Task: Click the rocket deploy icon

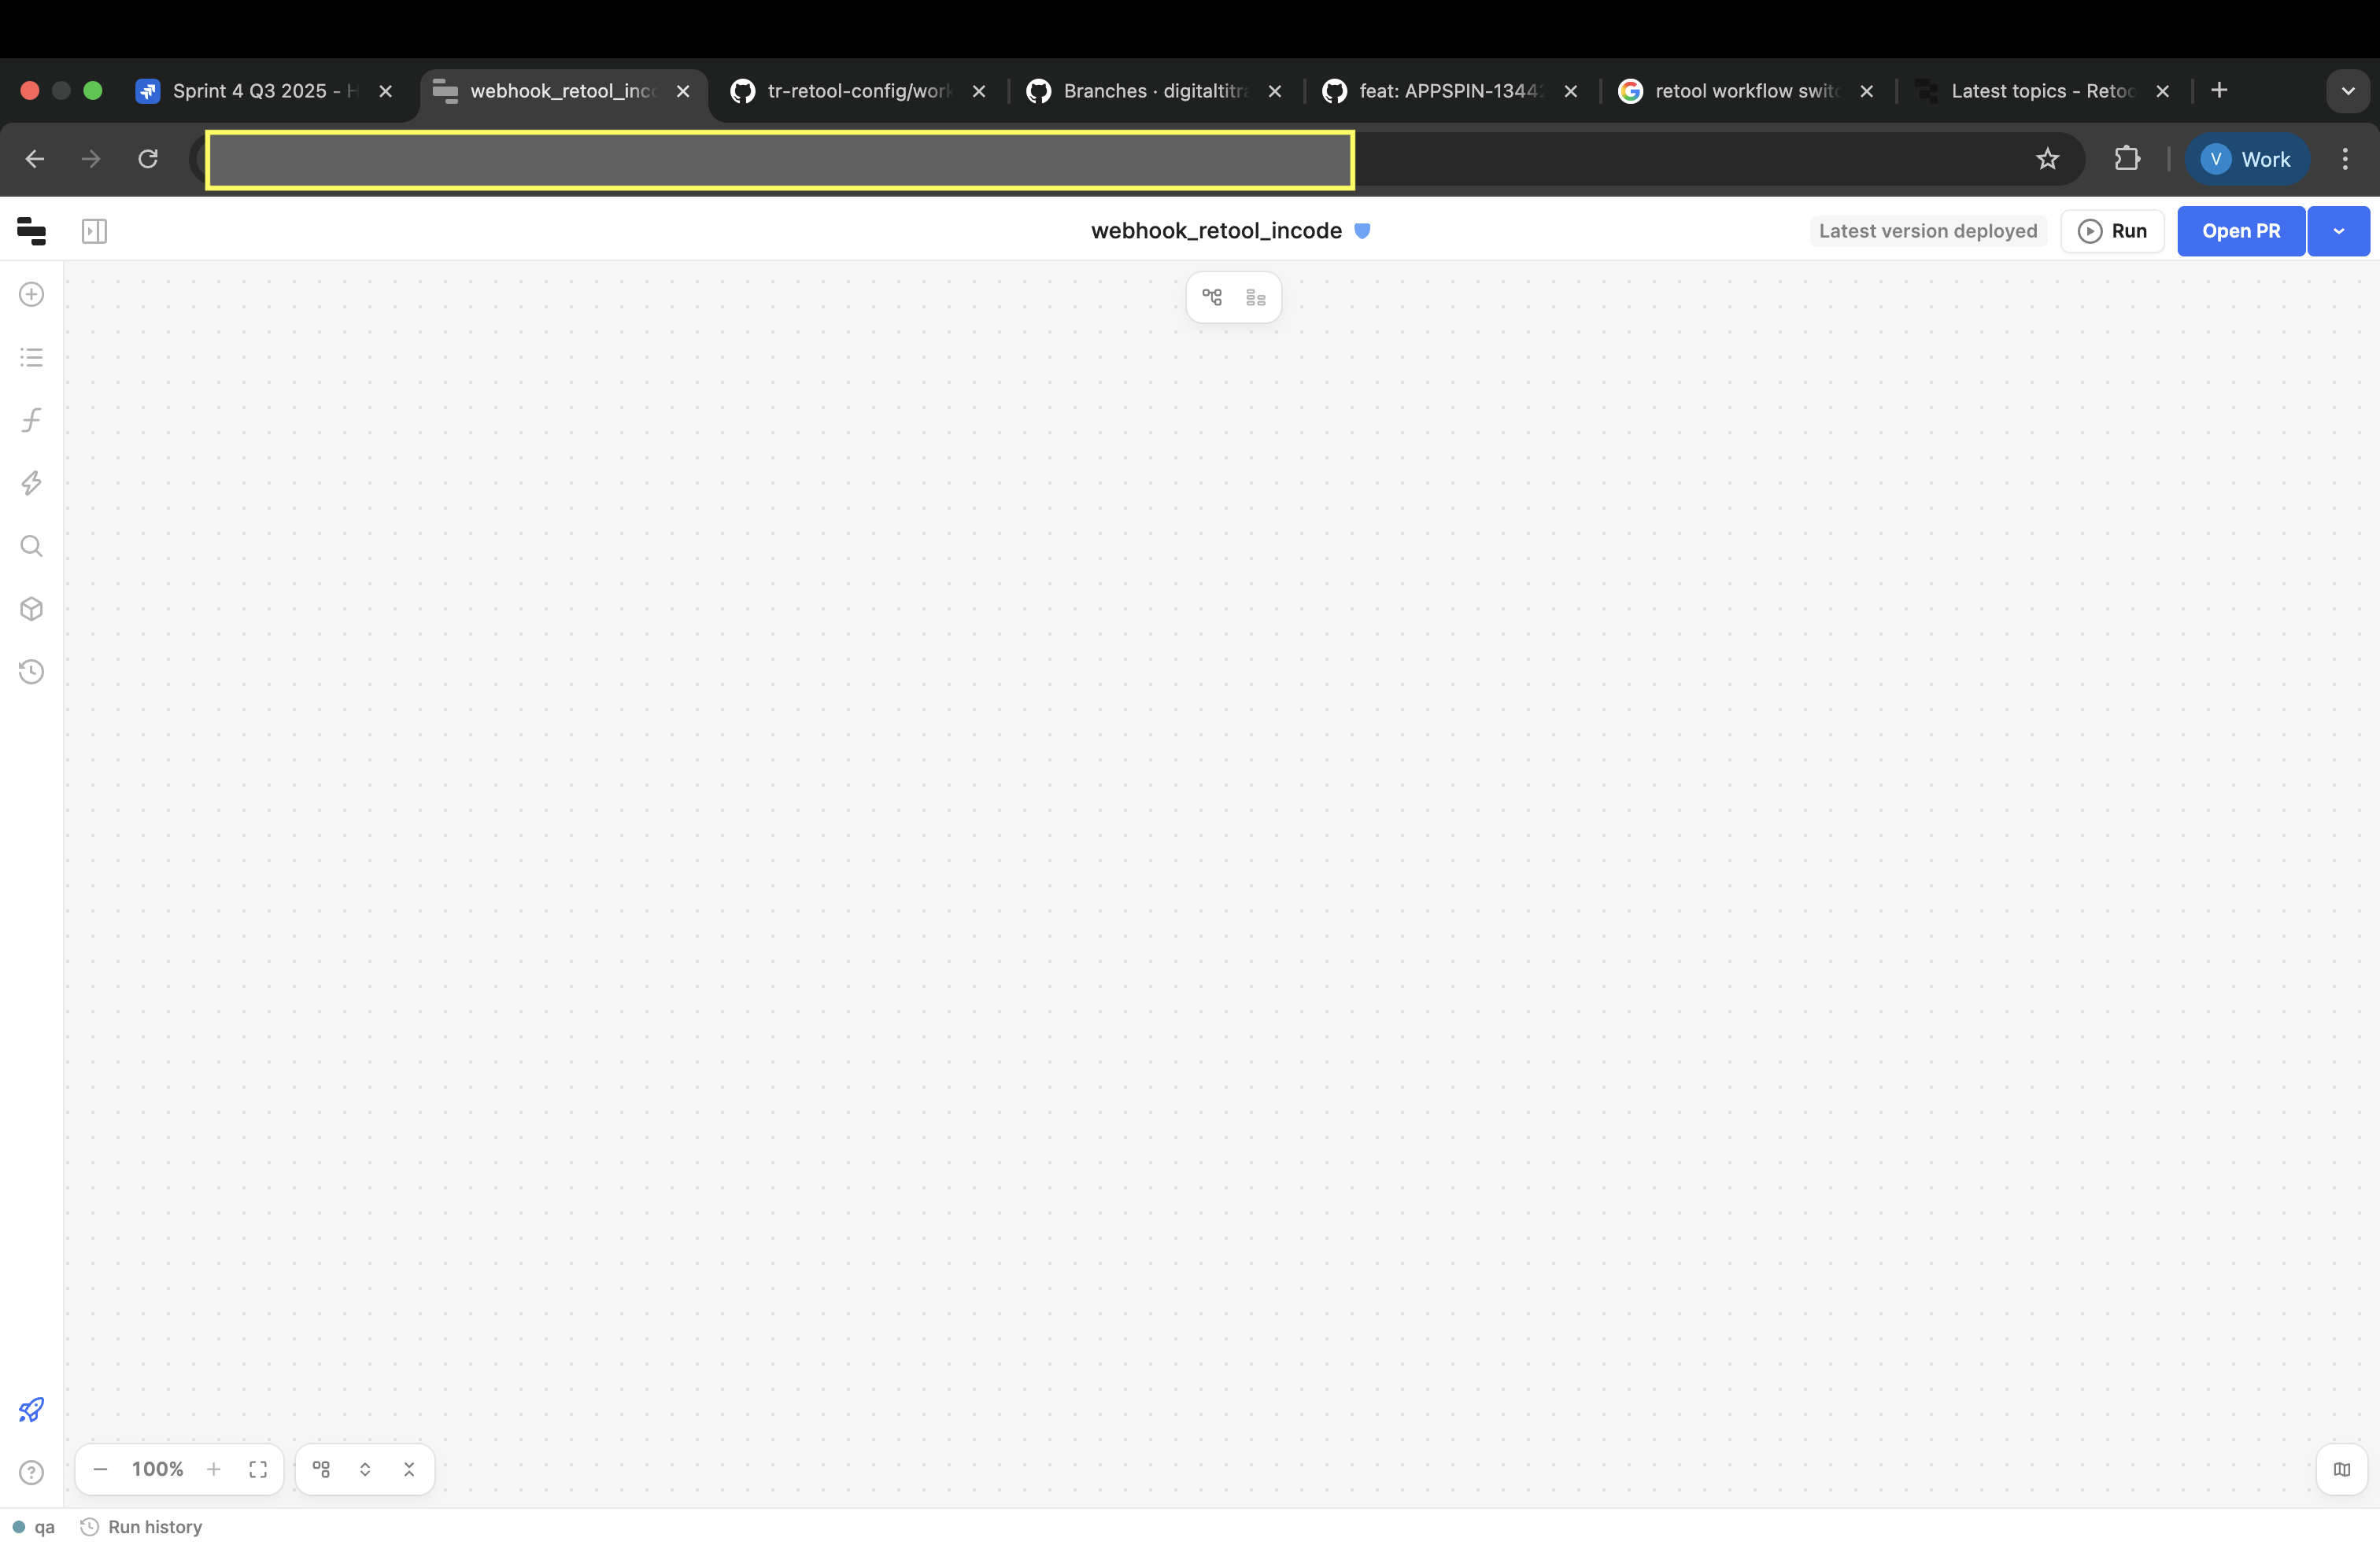Action: click(31, 1409)
